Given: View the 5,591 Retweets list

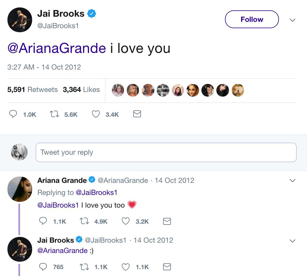Looking at the screenshot, I should [32, 90].
